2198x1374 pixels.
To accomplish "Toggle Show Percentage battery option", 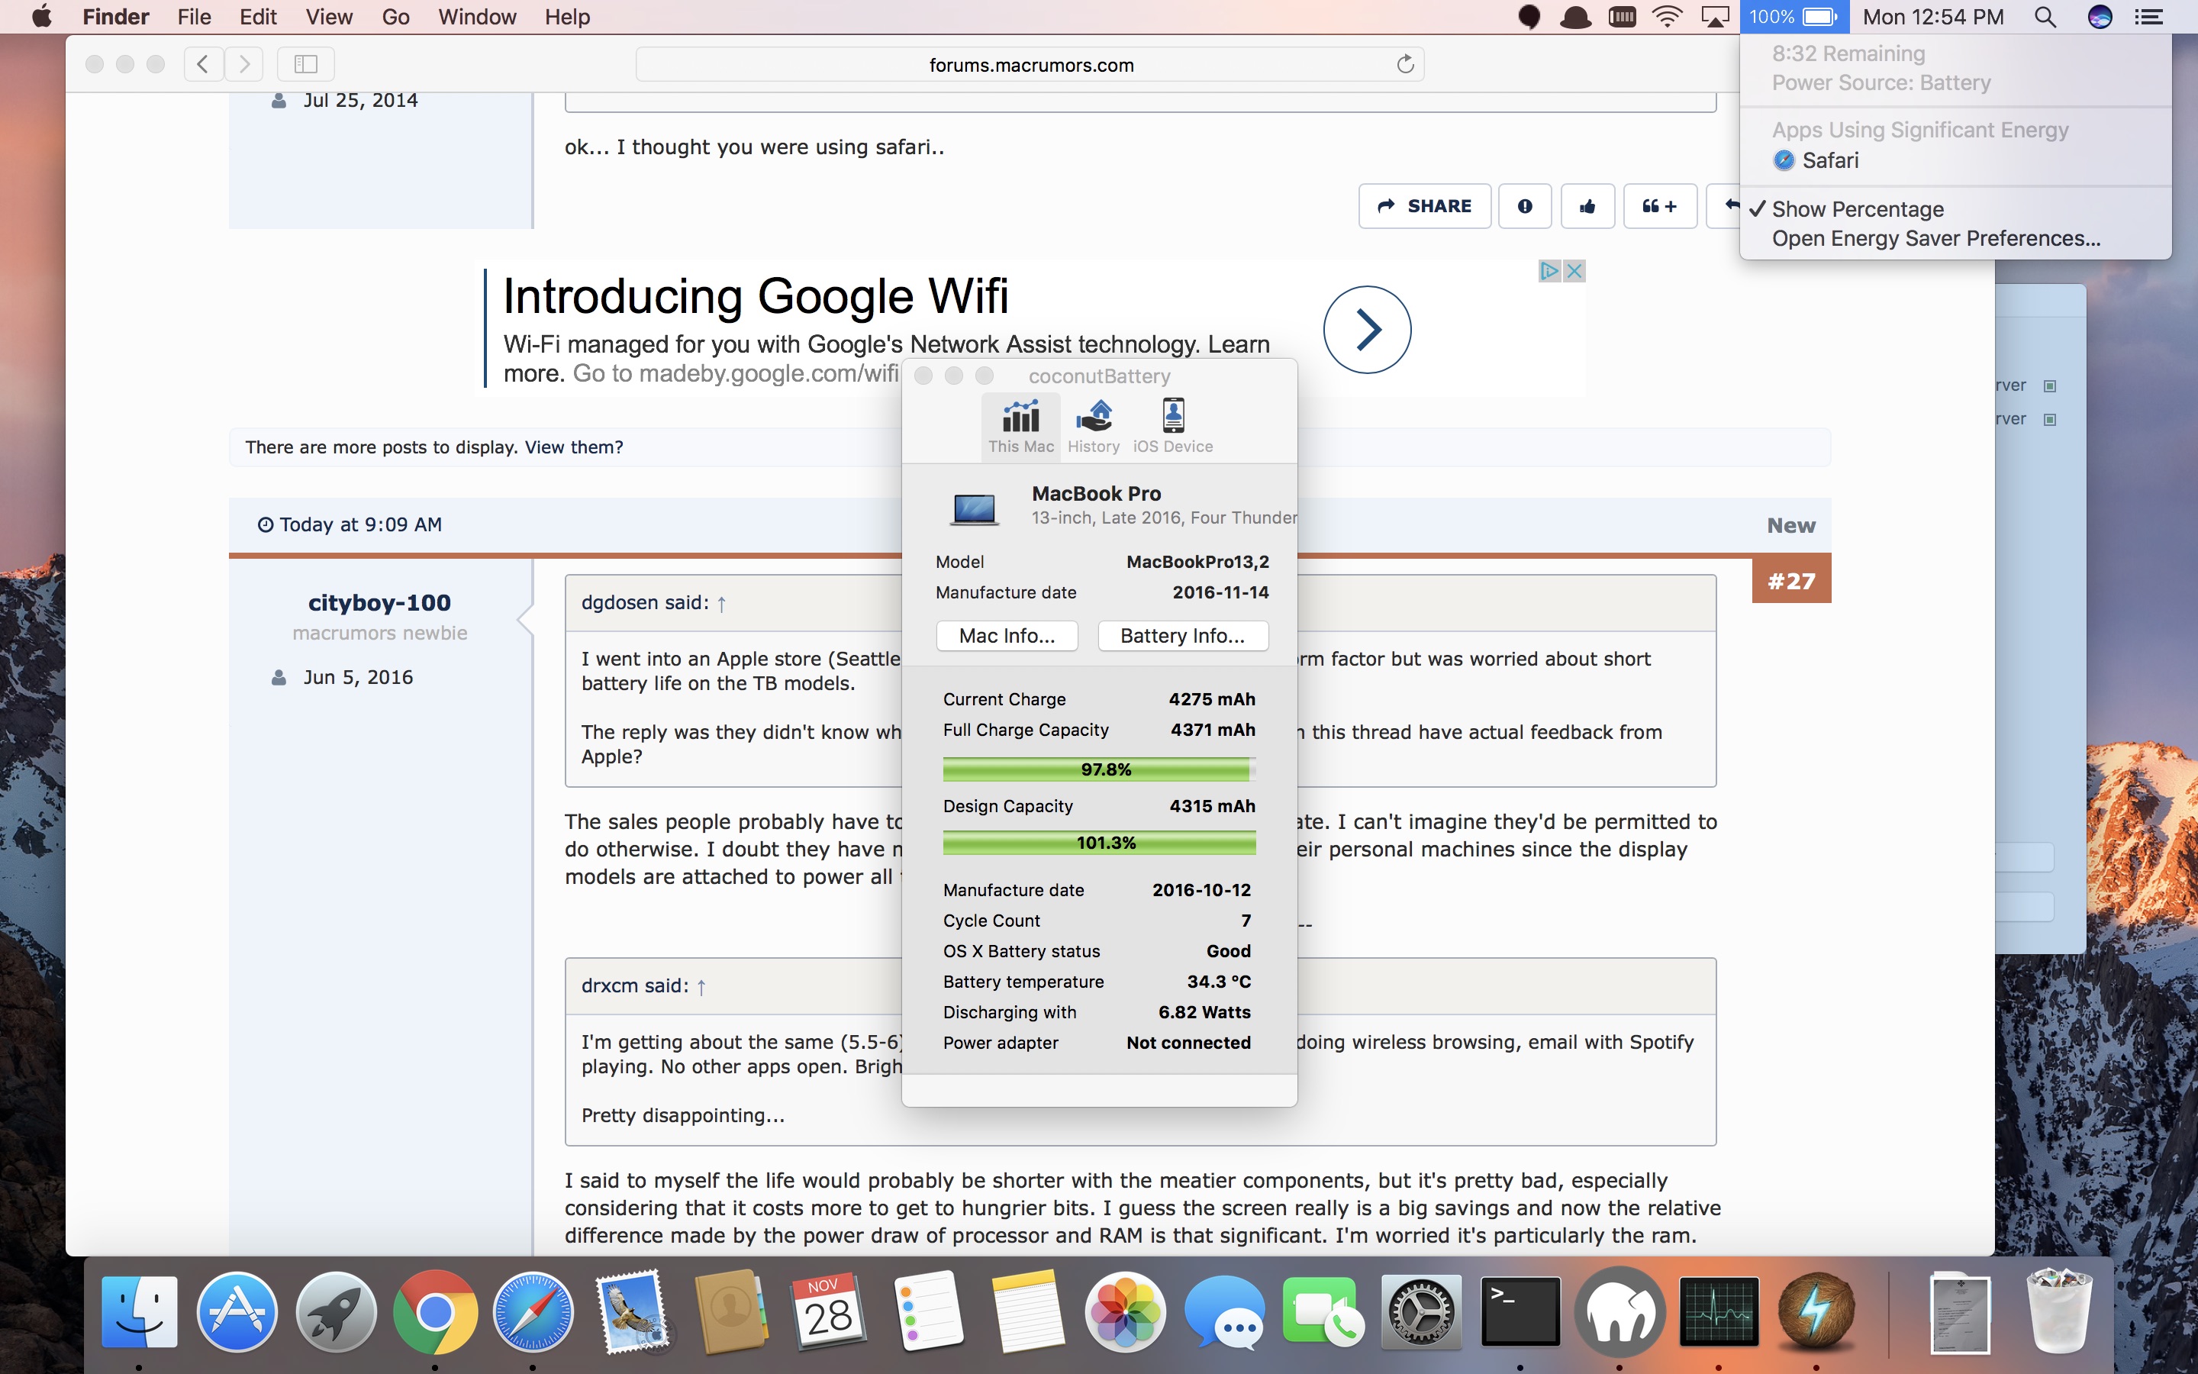I will tap(1858, 209).
